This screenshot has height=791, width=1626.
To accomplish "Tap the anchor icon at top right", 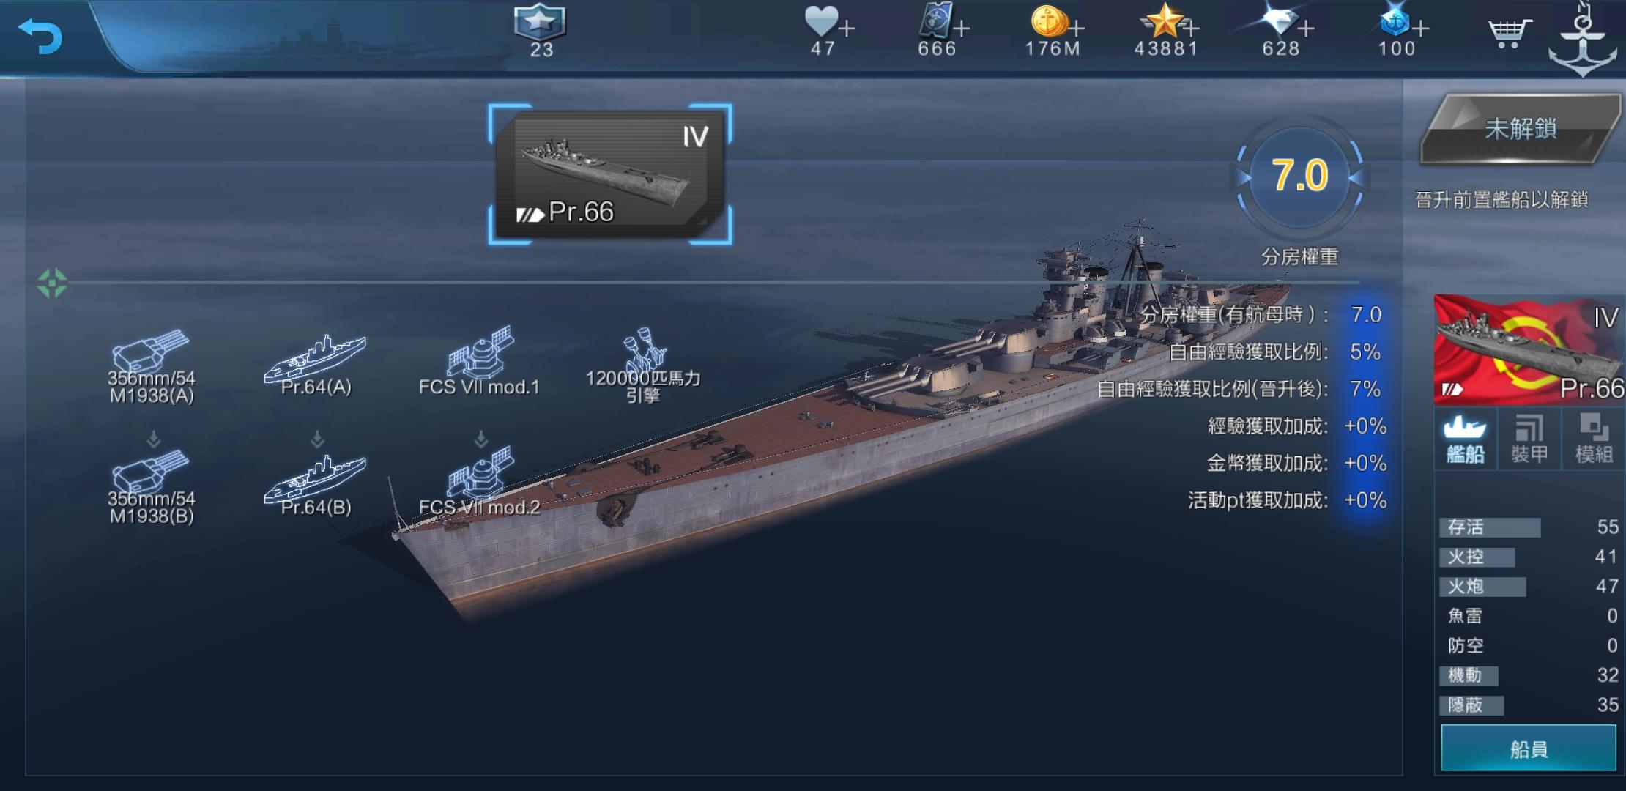I will click(x=1583, y=40).
